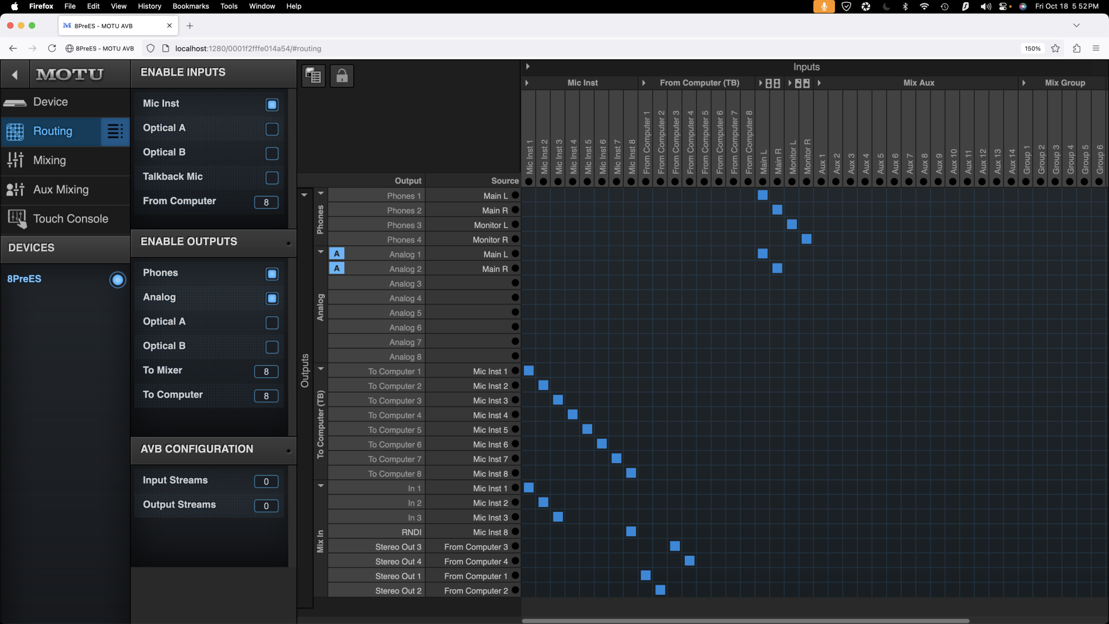Bookmark this page with the star icon
The image size is (1109, 624).
click(1055, 48)
